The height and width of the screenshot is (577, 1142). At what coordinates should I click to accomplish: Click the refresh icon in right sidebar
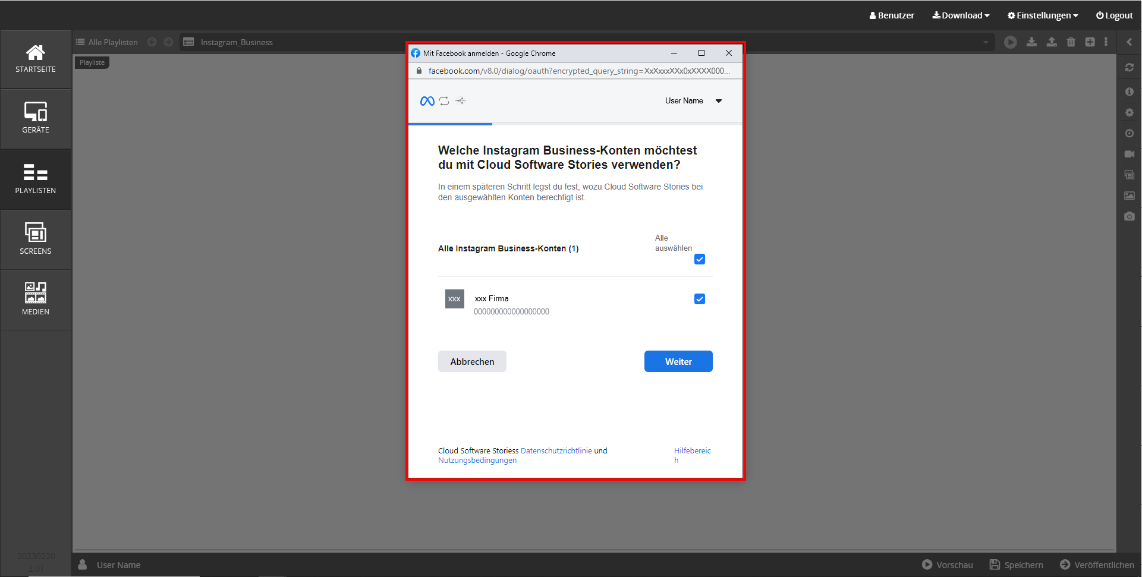point(1129,68)
